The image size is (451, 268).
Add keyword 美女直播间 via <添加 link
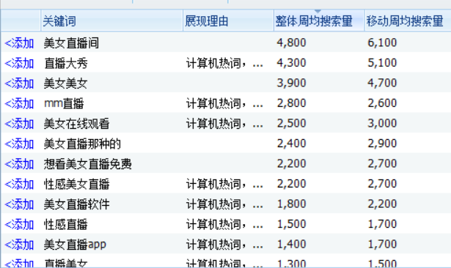coord(19,43)
